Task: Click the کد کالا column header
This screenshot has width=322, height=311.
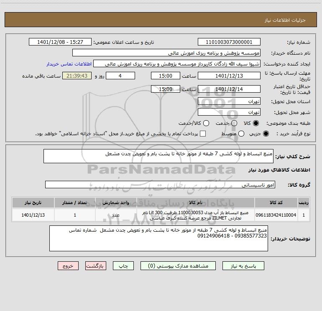Action: click(276, 203)
